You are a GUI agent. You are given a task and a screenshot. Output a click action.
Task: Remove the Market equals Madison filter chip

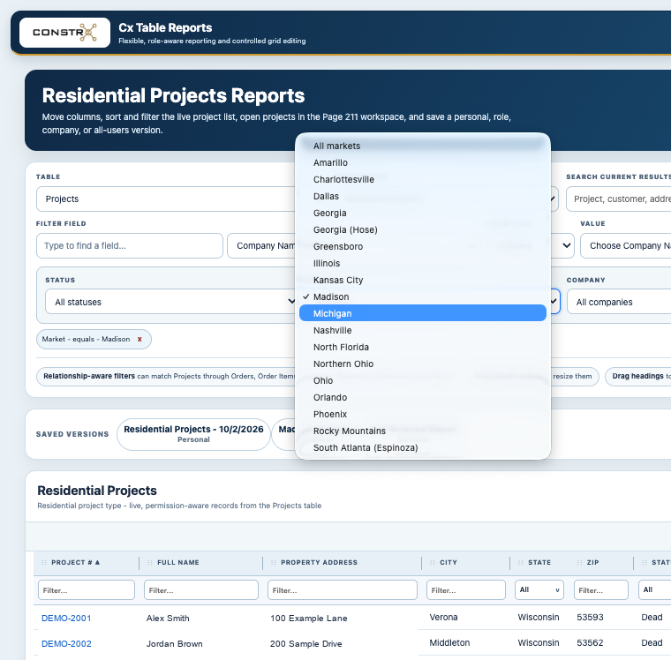(x=139, y=339)
